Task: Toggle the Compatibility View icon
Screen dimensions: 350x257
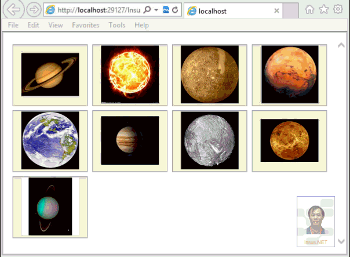Action: [166, 10]
